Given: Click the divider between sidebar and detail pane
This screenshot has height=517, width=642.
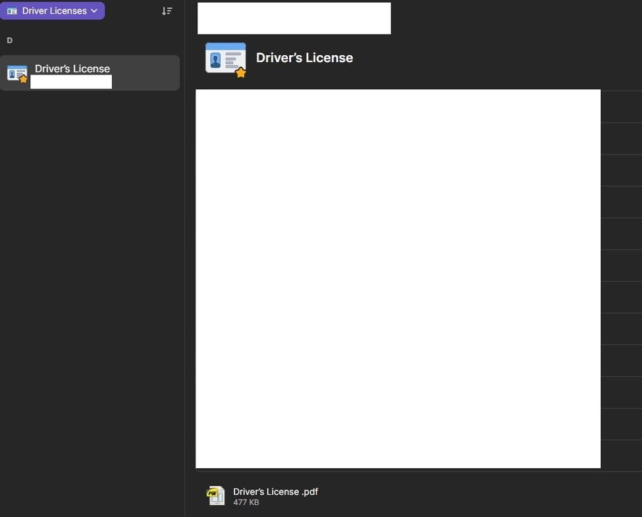Looking at the screenshot, I should click(185, 257).
